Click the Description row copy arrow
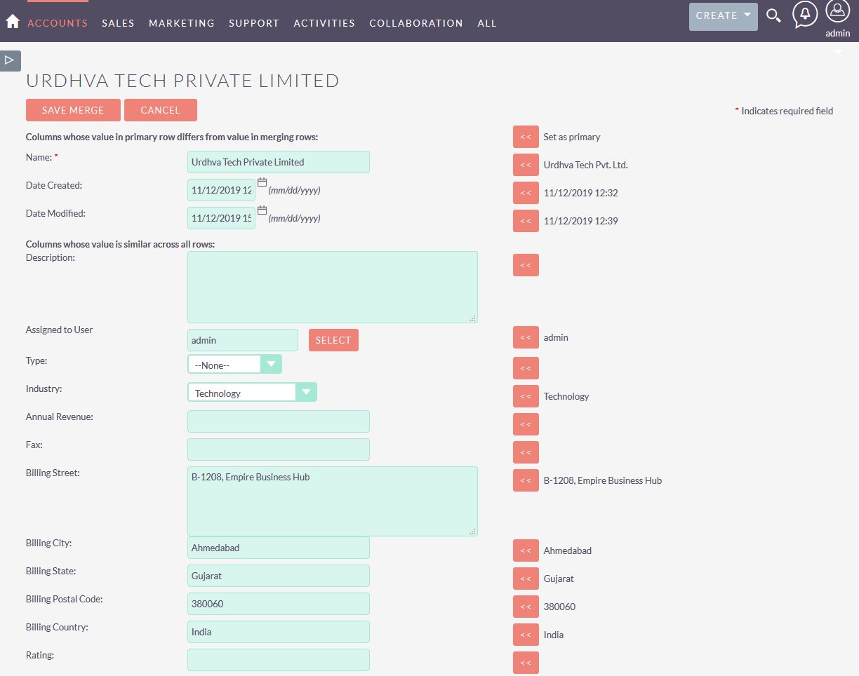The width and height of the screenshot is (859, 676). tap(526, 265)
